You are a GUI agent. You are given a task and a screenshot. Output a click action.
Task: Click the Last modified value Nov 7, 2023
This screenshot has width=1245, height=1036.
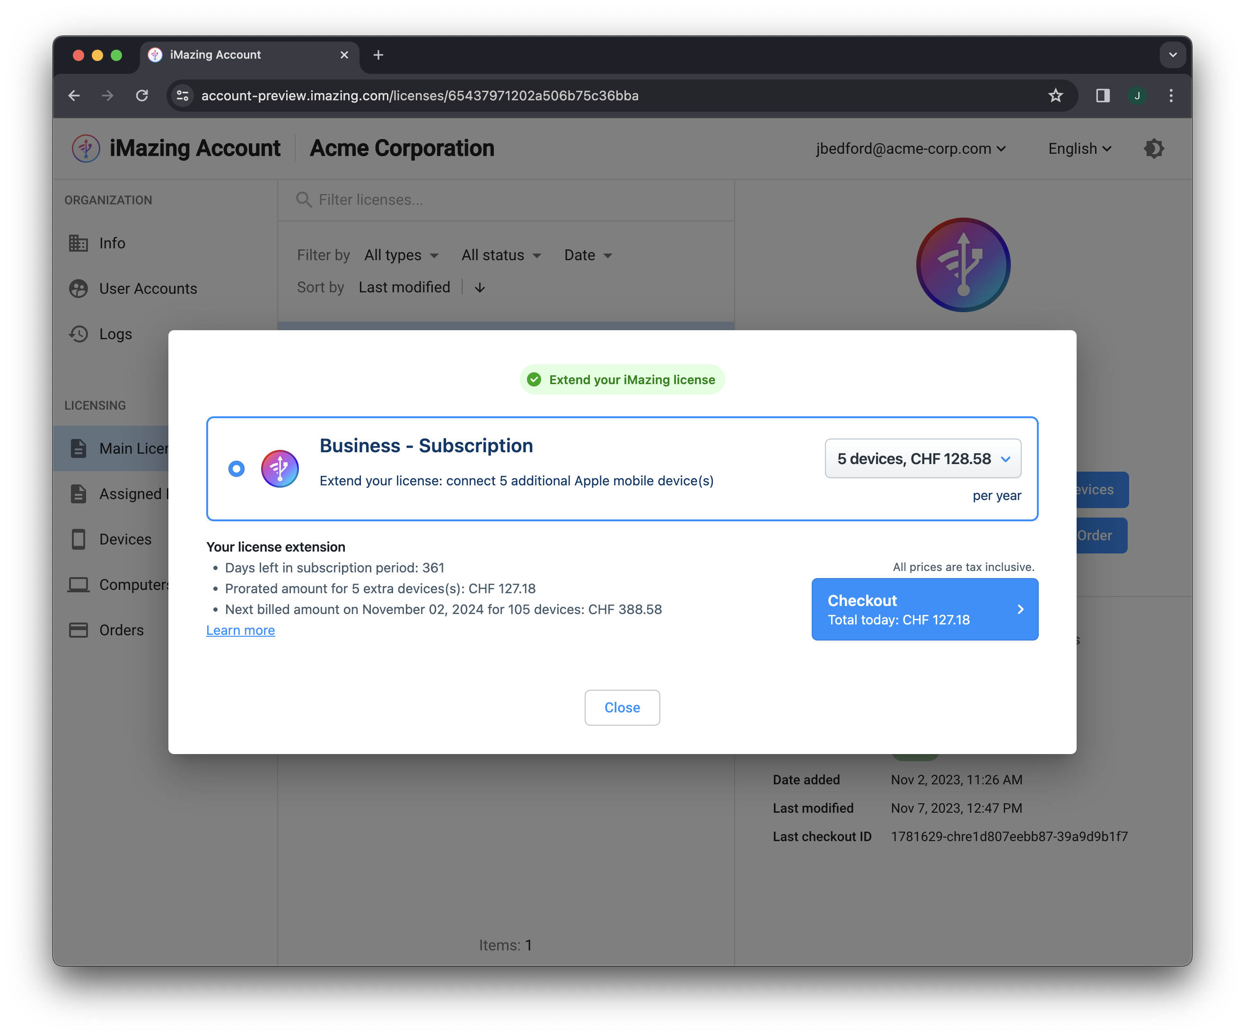956,808
